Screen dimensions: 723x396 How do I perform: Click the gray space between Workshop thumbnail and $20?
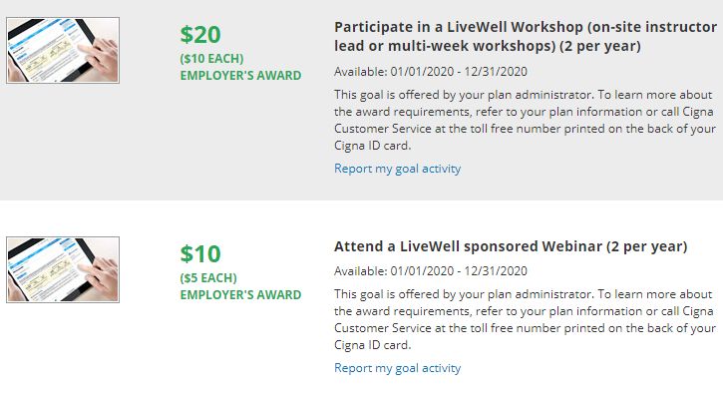pyautogui.click(x=150, y=50)
